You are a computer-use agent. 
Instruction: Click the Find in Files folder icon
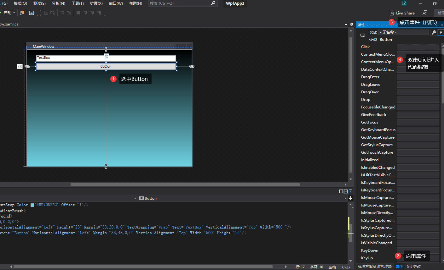[x=22, y=13]
